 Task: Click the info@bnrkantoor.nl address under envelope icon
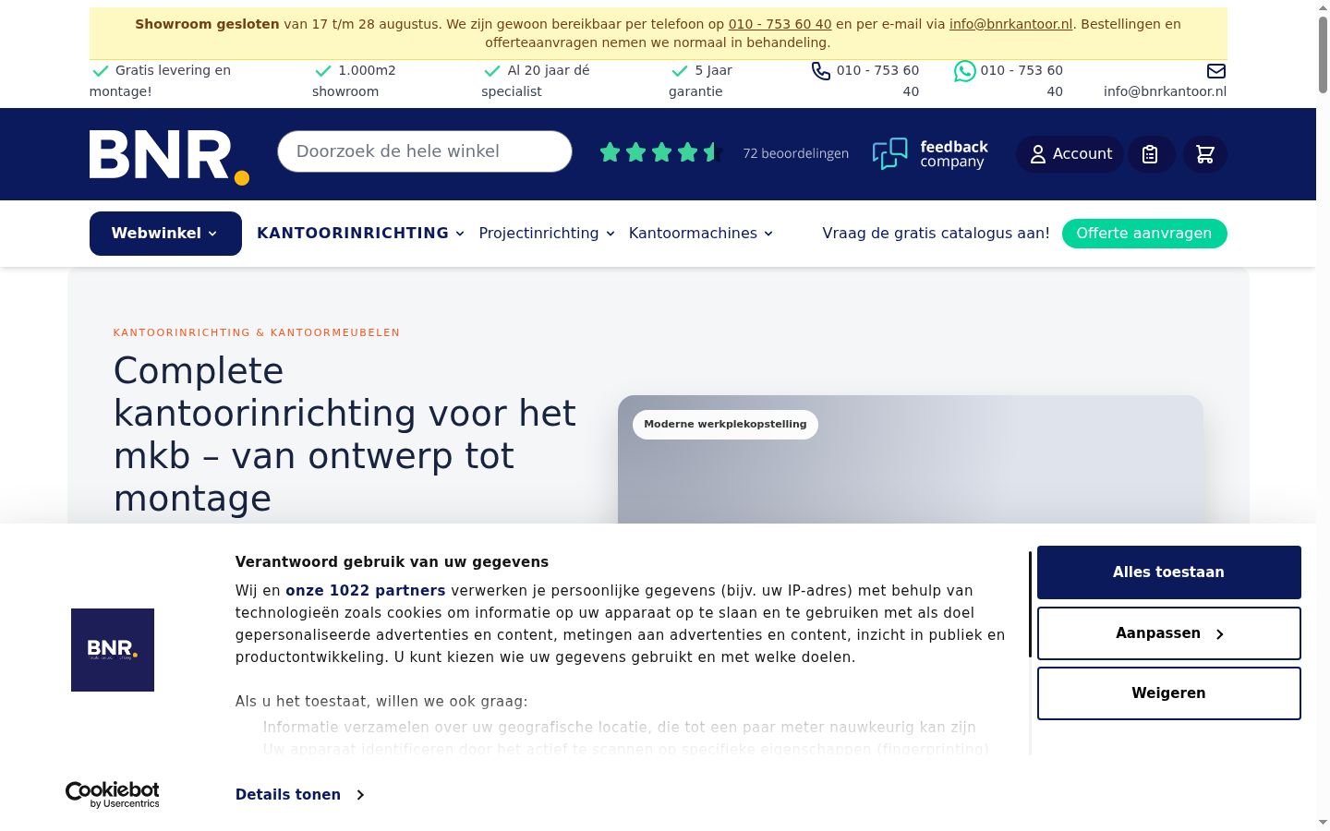coord(1166,91)
